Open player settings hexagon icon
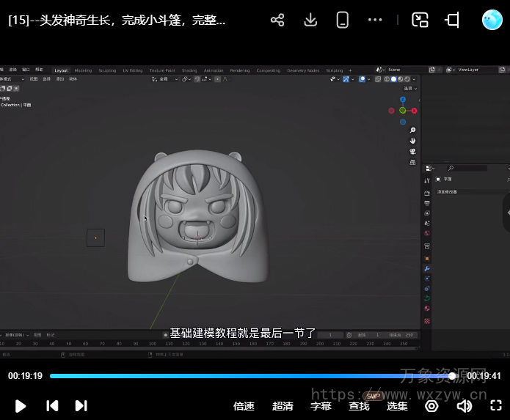 (x=431, y=405)
